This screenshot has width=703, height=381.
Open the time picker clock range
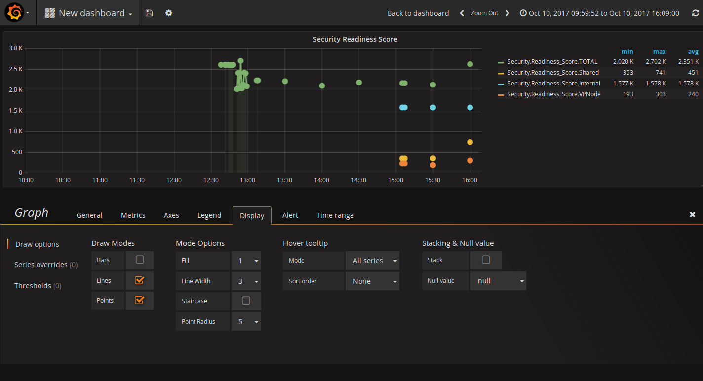tap(599, 13)
